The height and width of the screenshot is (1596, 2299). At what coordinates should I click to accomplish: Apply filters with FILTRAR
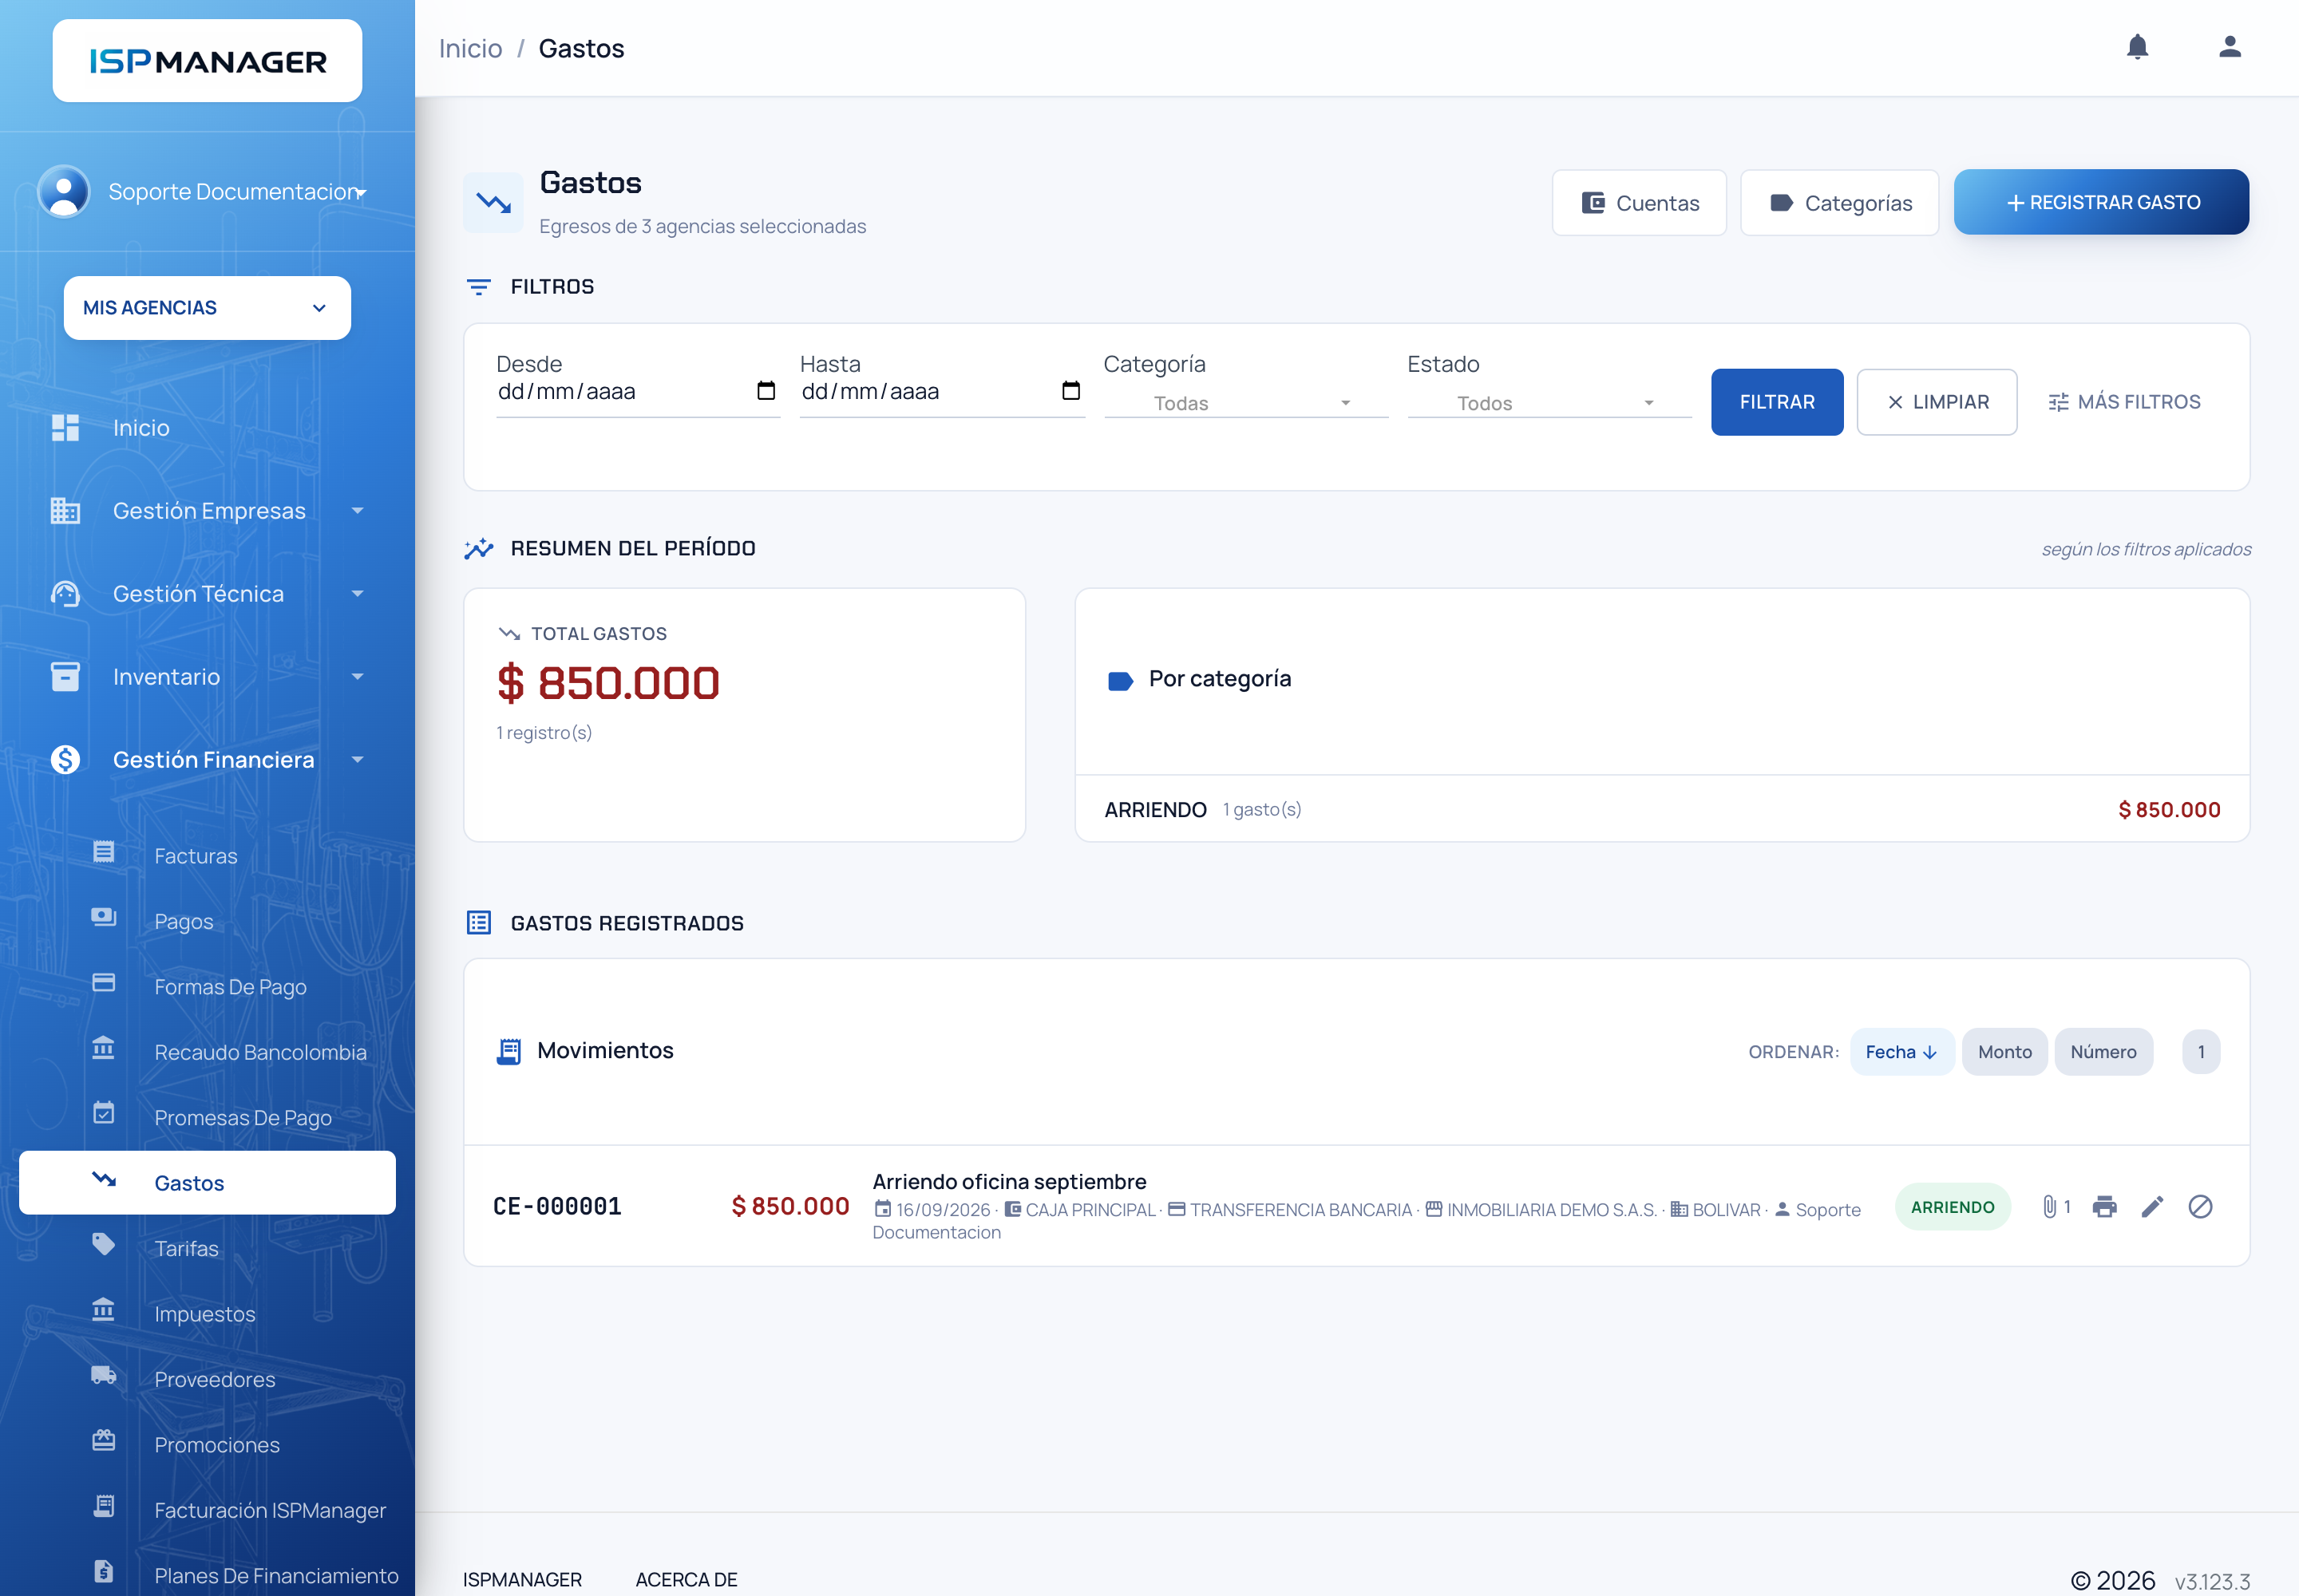point(1777,402)
